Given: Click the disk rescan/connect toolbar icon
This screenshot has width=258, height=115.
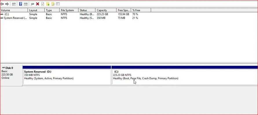Looking at the screenshot, I should pos(32,4).
